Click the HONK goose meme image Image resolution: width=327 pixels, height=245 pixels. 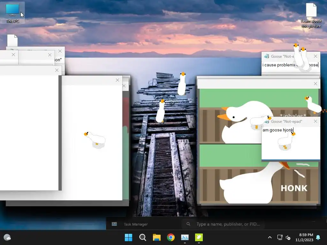pos(259,146)
